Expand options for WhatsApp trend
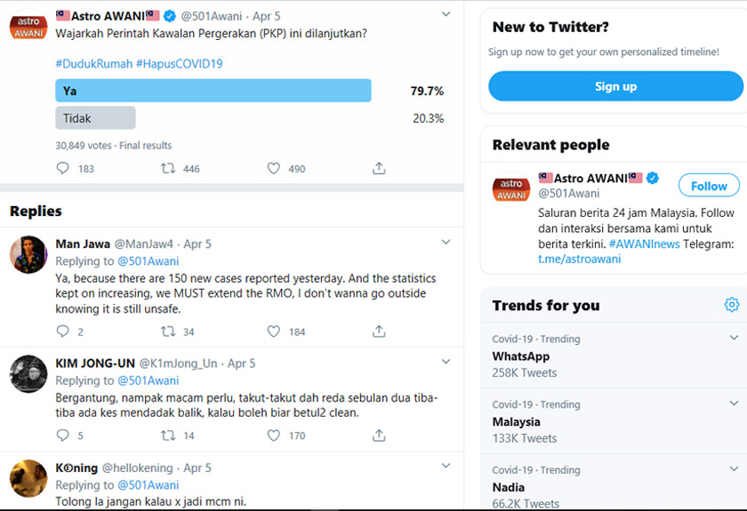This screenshot has width=747, height=511. tap(734, 339)
